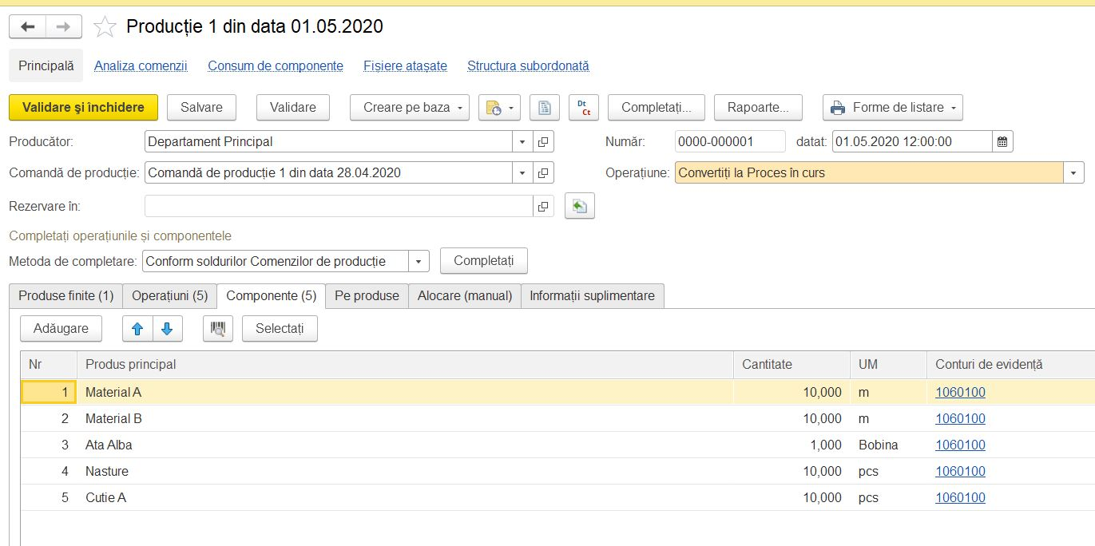The height and width of the screenshot is (546, 1095).
Task: Click green arrow icon beside Rezervare în
Action: [580, 206]
